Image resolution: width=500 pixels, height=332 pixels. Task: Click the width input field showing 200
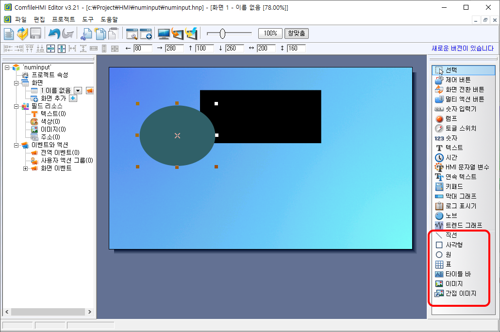(x=266, y=49)
